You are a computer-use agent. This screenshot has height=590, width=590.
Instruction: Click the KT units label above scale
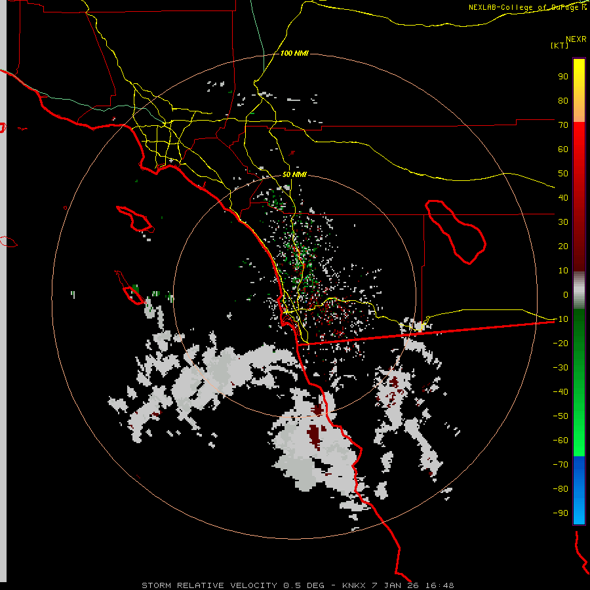559,45
